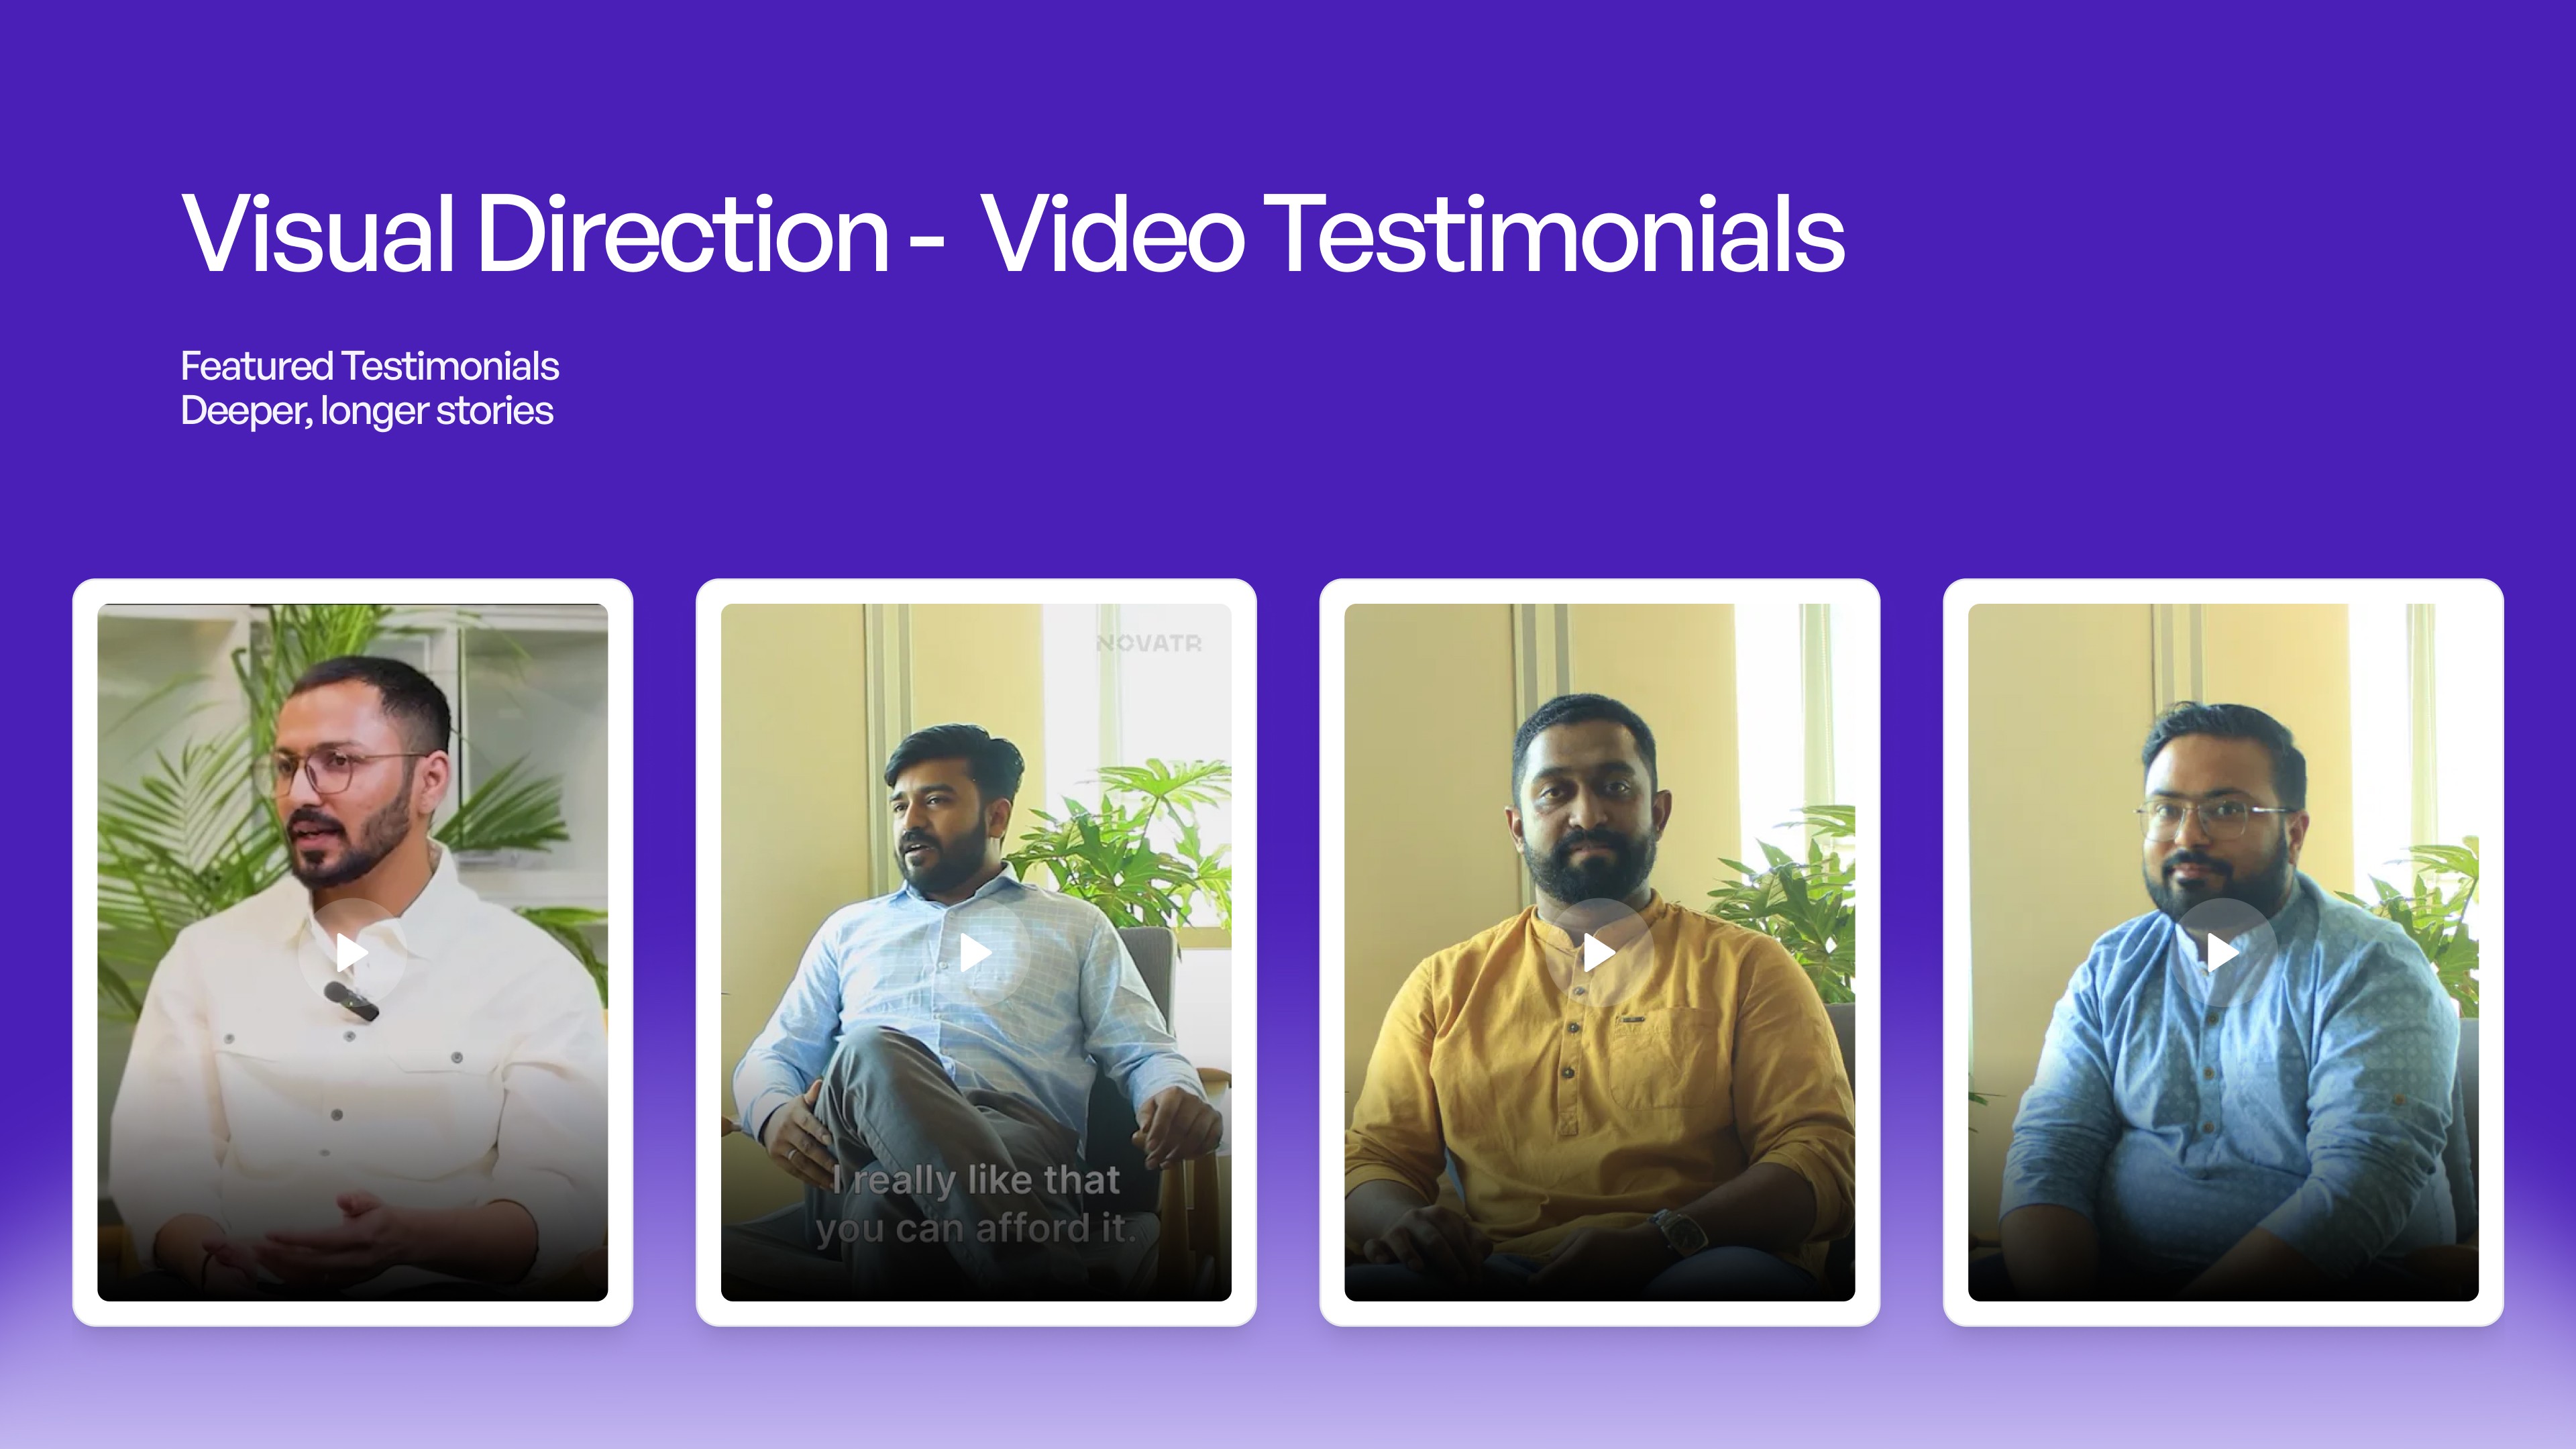Image resolution: width=2576 pixels, height=1449 pixels.
Task: Click the wristwatch on yellow kurta man
Action: (x=1679, y=1231)
